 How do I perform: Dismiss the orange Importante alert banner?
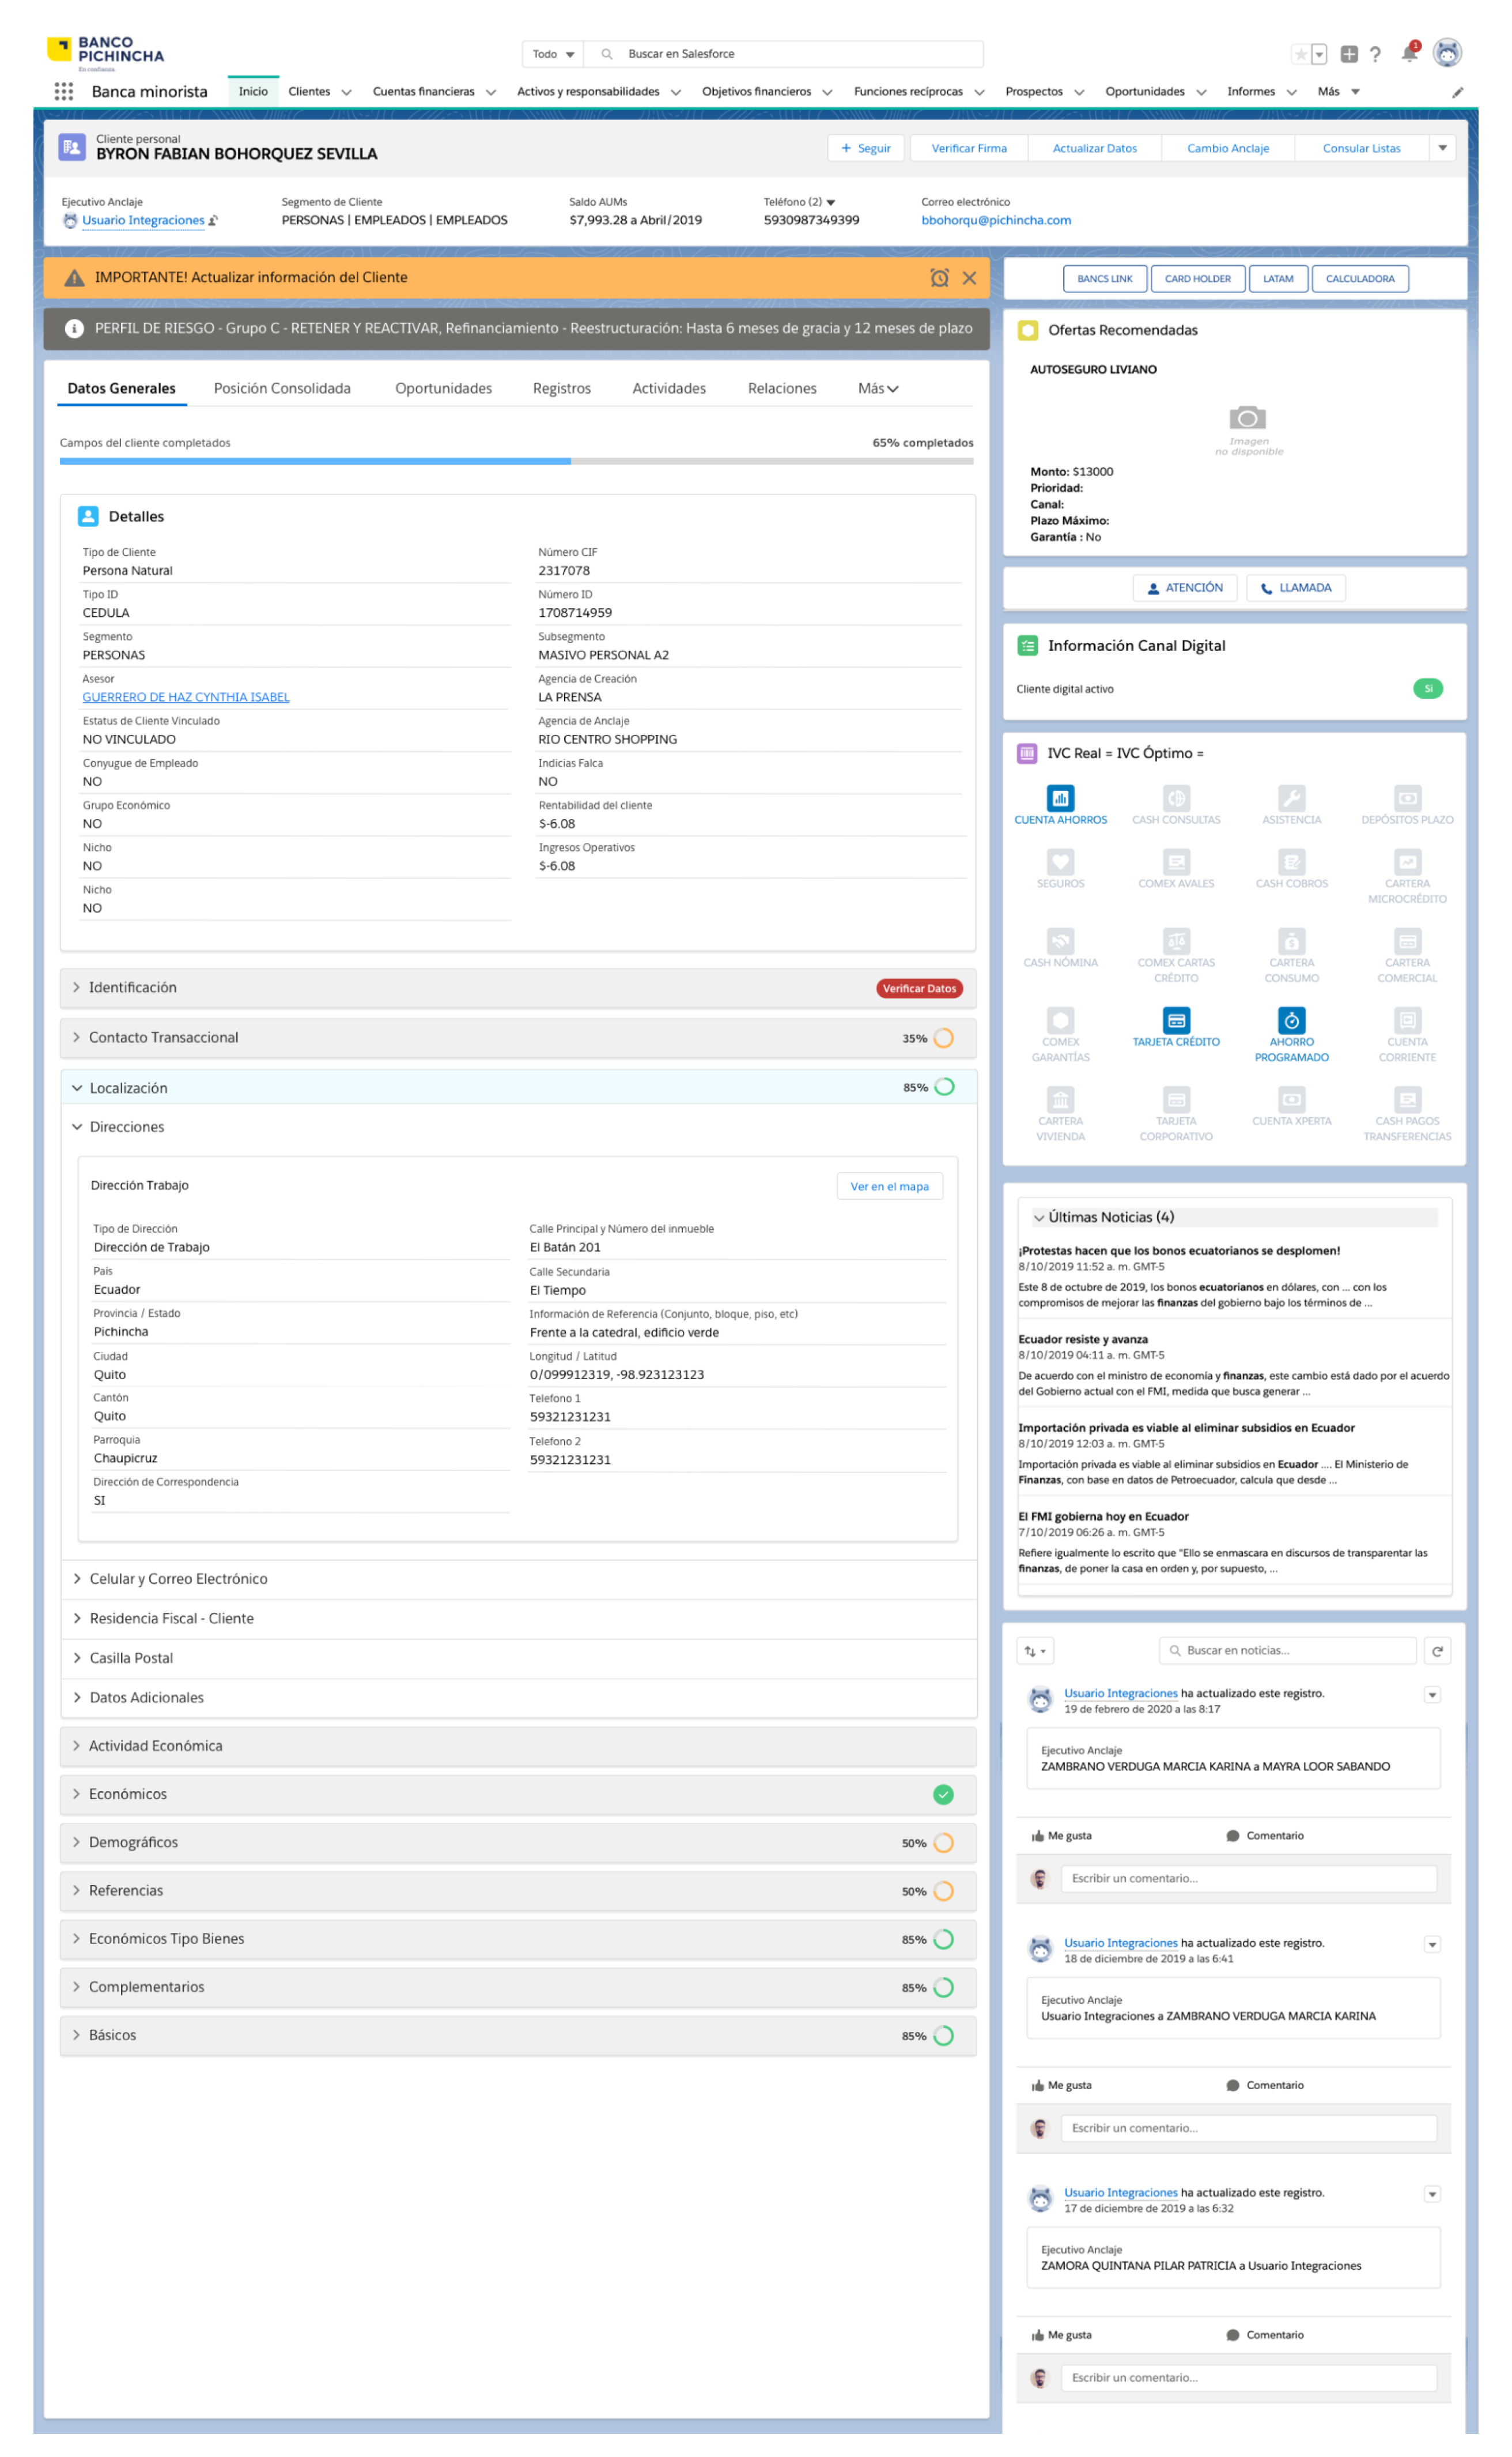969,278
